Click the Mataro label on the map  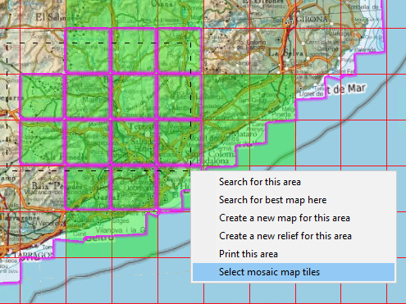tap(244, 134)
